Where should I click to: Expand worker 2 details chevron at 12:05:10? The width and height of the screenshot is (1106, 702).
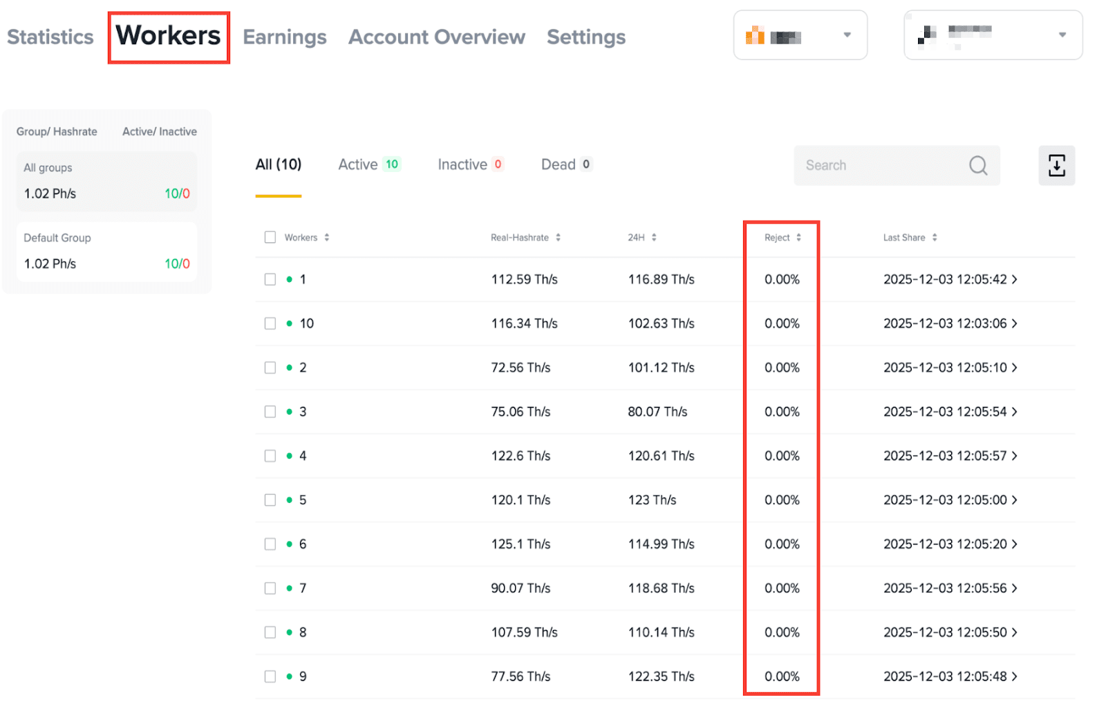[x=1015, y=368]
